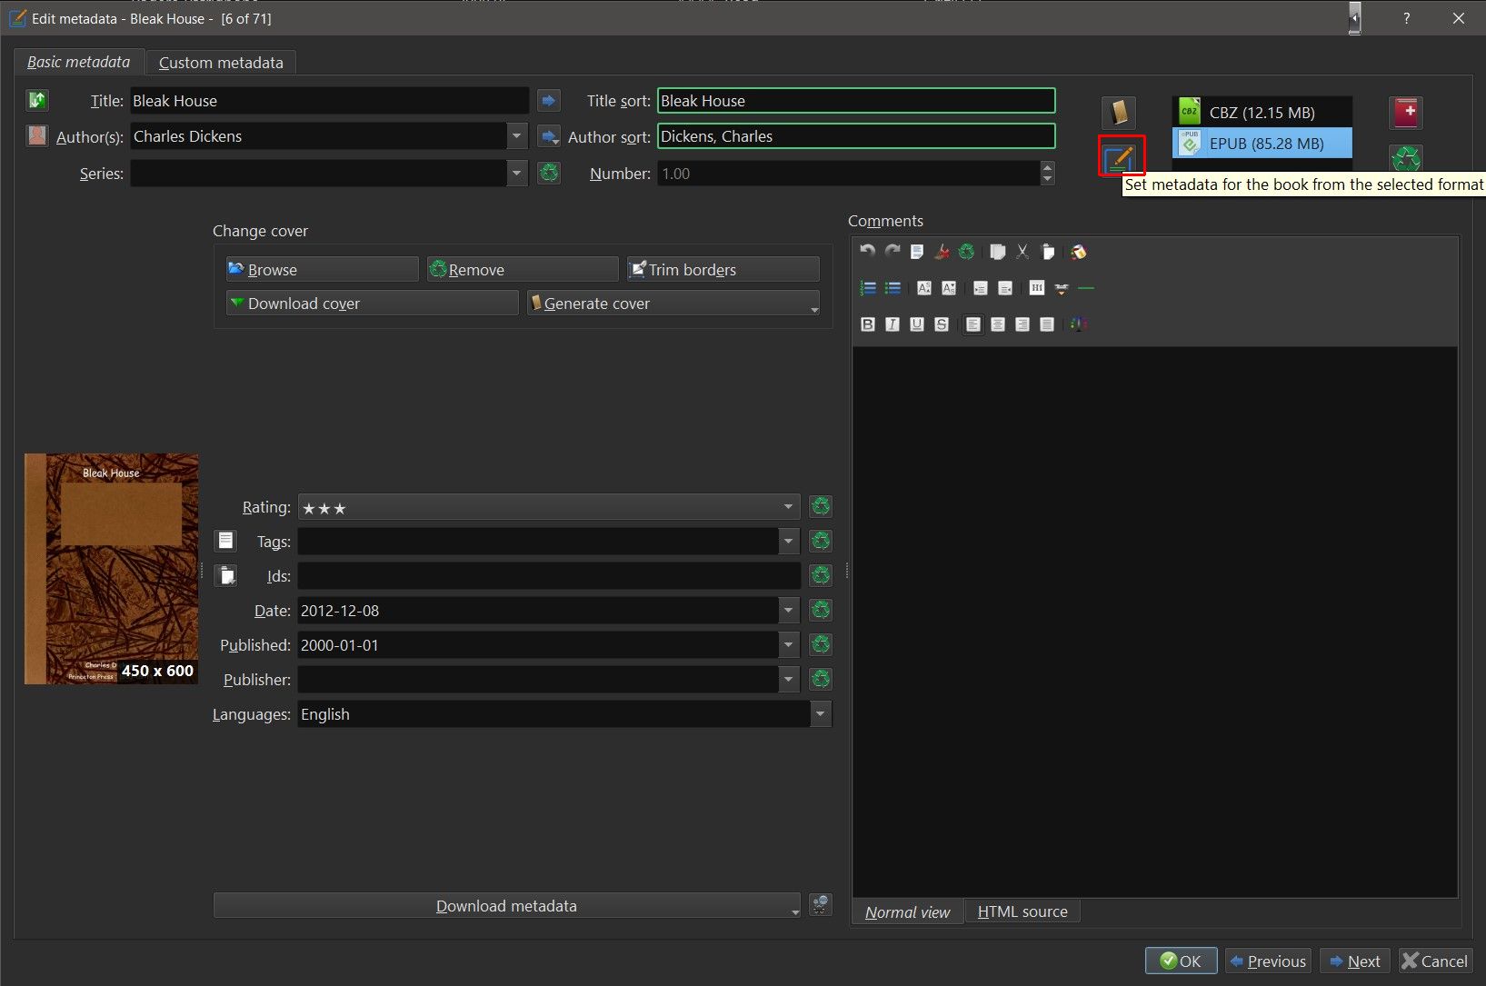Switch comments to HTML source
This screenshot has height=986, width=1486.
pyautogui.click(x=1022, y=911)
